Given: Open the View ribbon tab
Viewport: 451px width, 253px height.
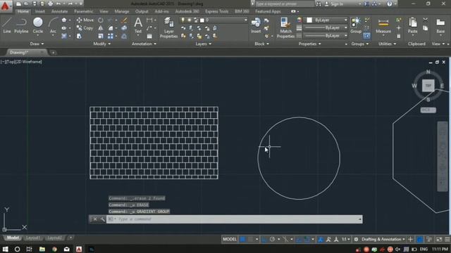Looking at the screenshot, I should (104, 11).
